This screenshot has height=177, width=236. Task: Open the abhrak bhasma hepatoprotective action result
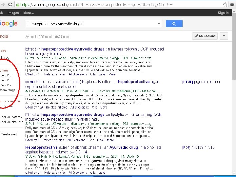coord(93,149)
